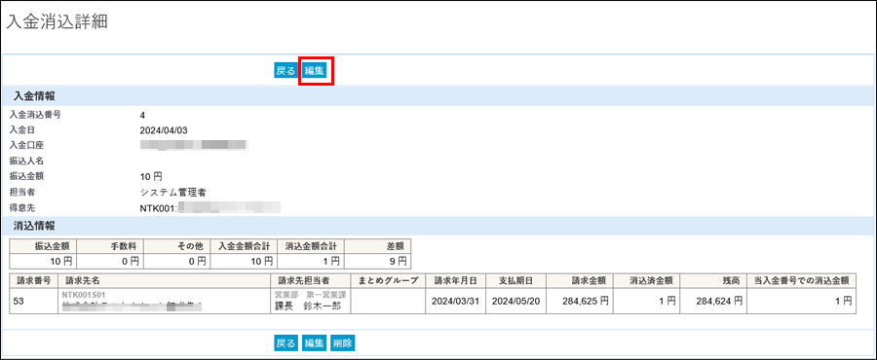The image size is (877, 360).
Task: Click the 削除 button
Action: pos(343,342)
